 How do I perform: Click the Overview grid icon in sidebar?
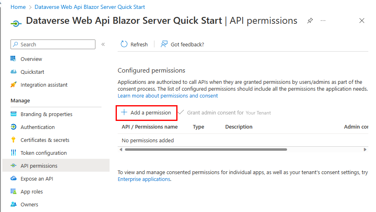[x=13, y=59]
